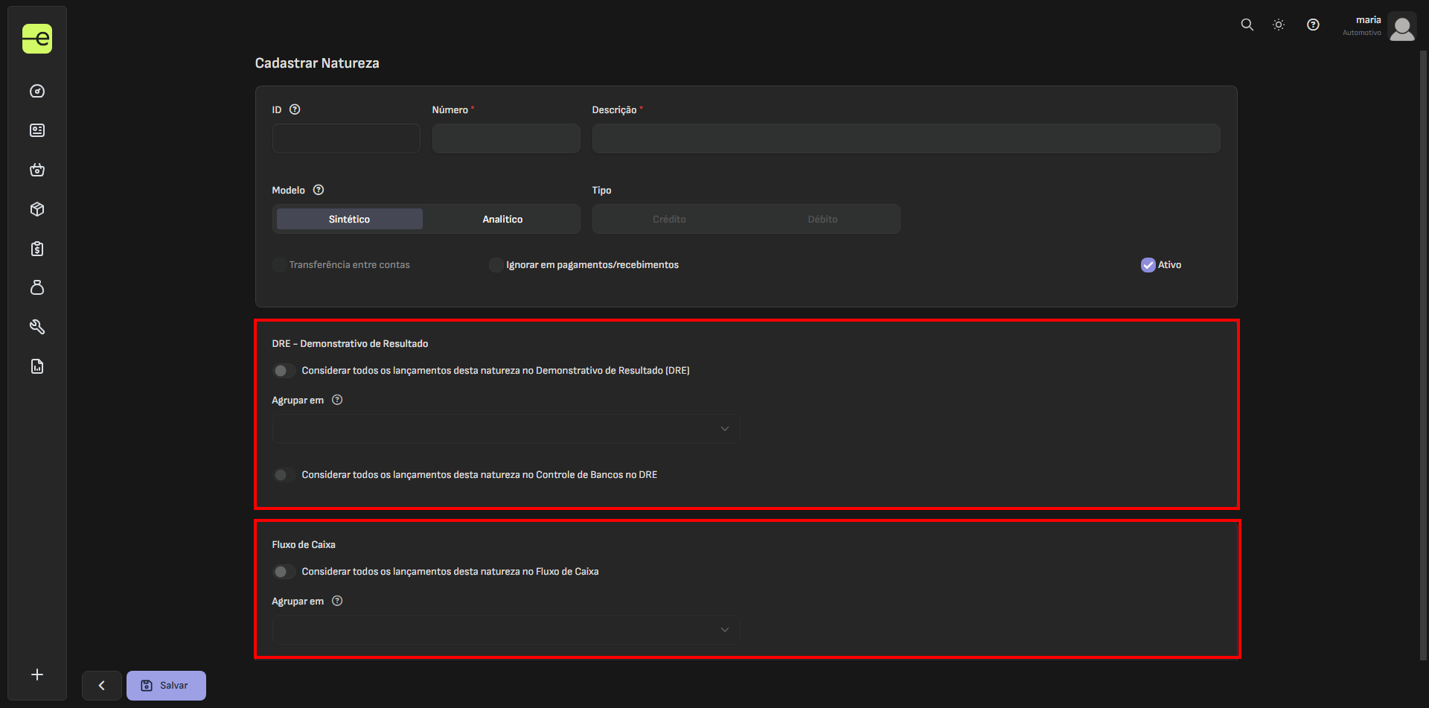Toggle light theme with sun icon

point(1279,25)
